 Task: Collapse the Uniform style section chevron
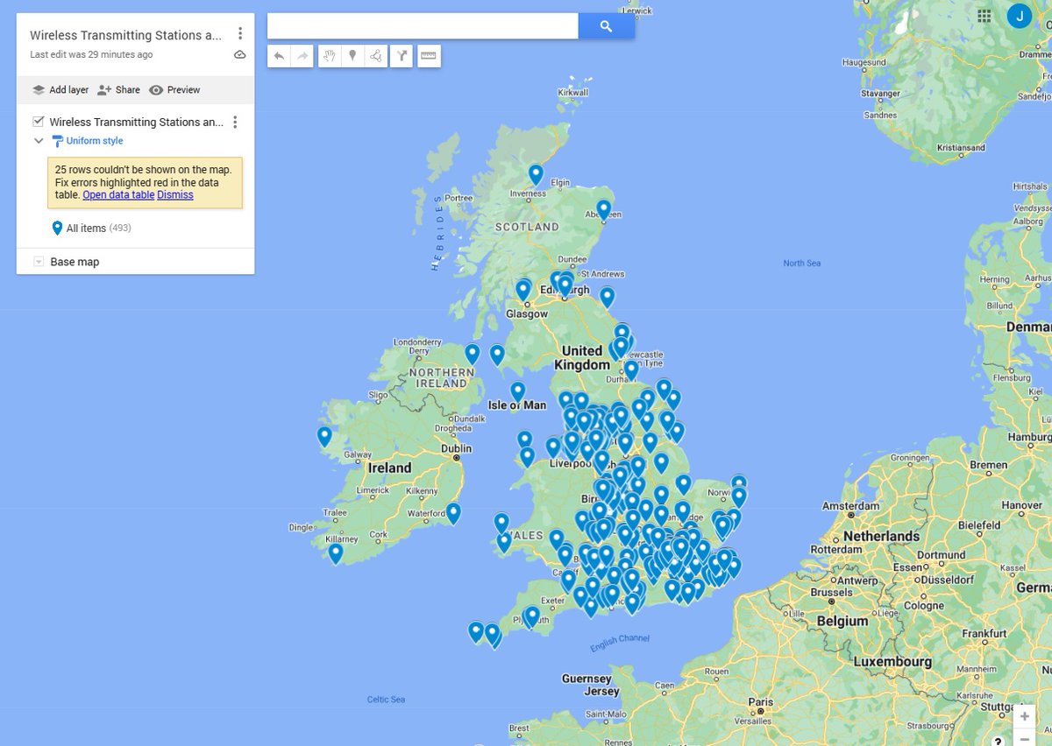pyautogui.click(x=39, y=140)
